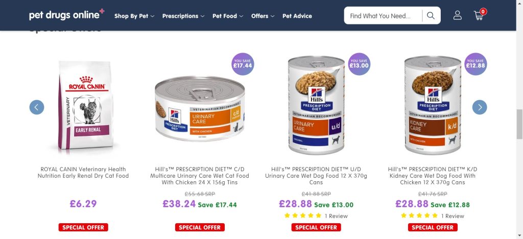
Task: Click the search magnifier icon
Action: click(431, 16)
